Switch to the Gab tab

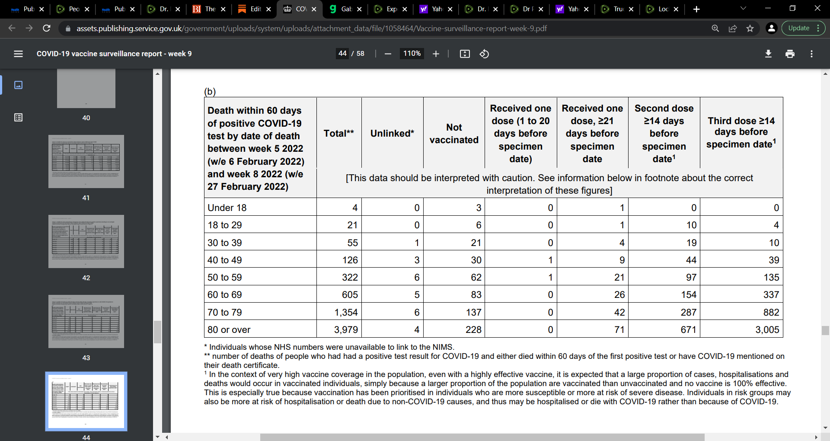click(345, 9)
